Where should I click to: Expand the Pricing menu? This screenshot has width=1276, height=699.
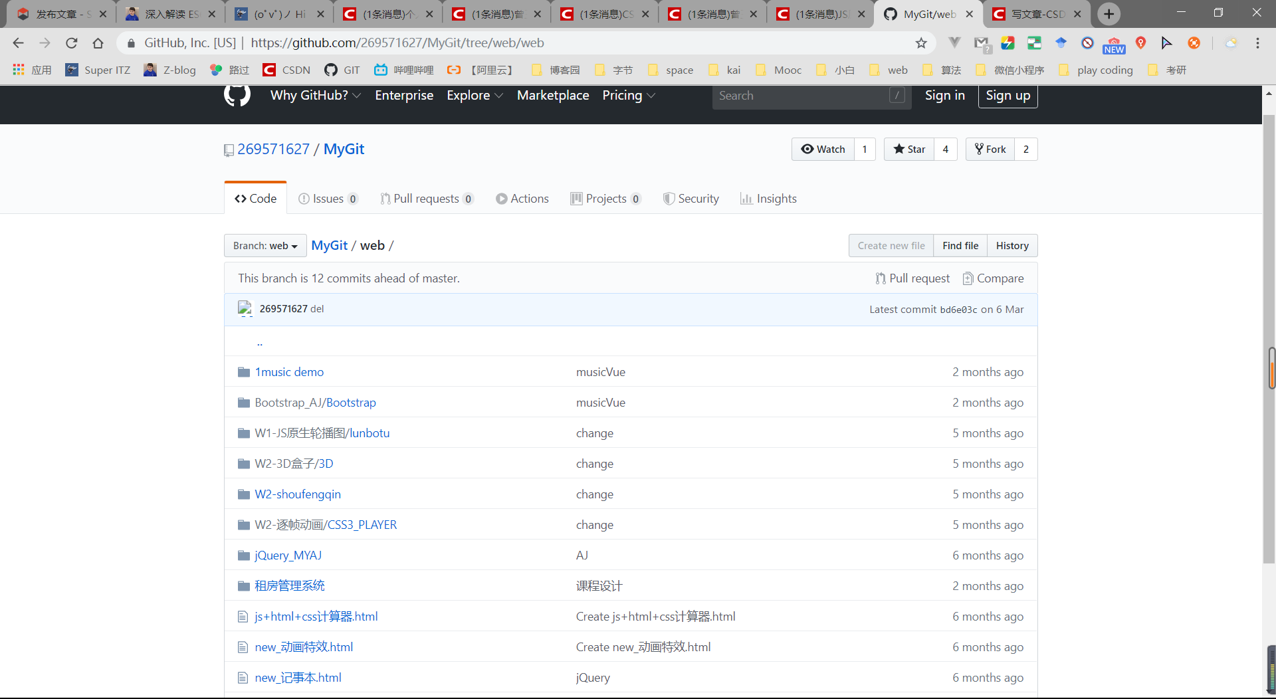[629, 96]
